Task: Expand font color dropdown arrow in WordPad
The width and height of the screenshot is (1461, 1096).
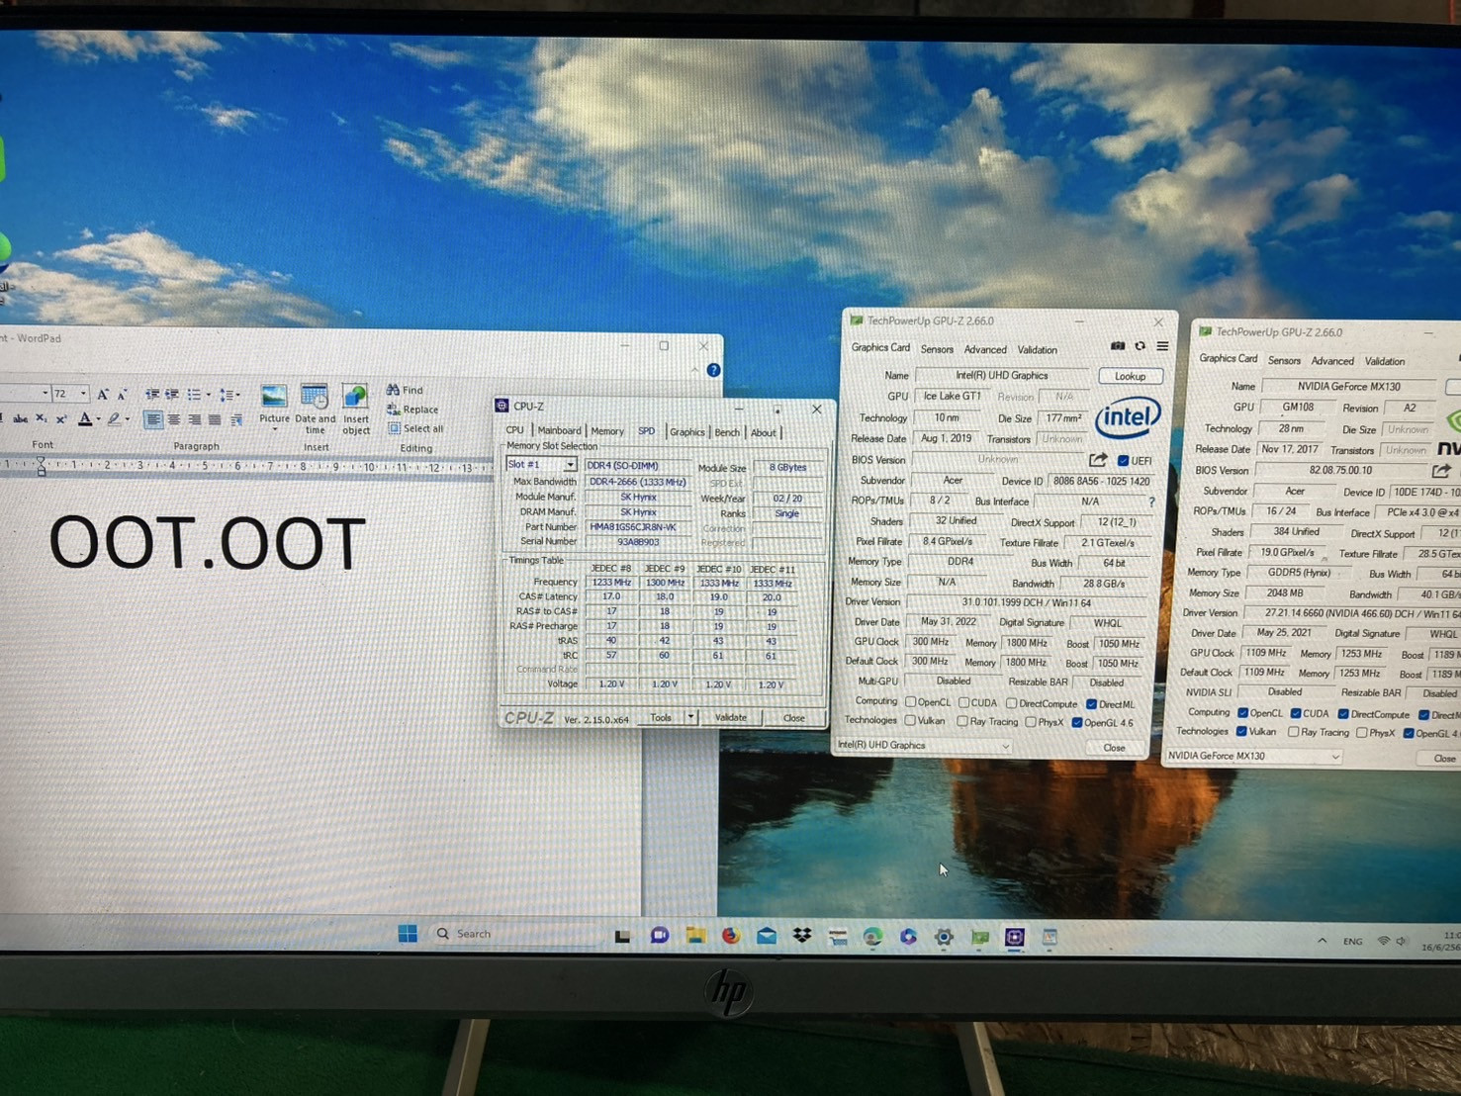Action: click(99, 420)
